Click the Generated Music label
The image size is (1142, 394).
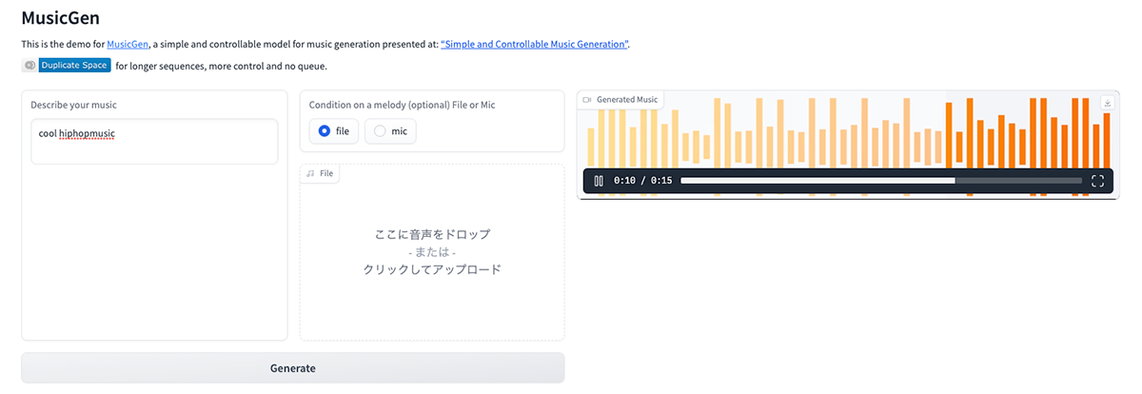[x=626, y=100]
